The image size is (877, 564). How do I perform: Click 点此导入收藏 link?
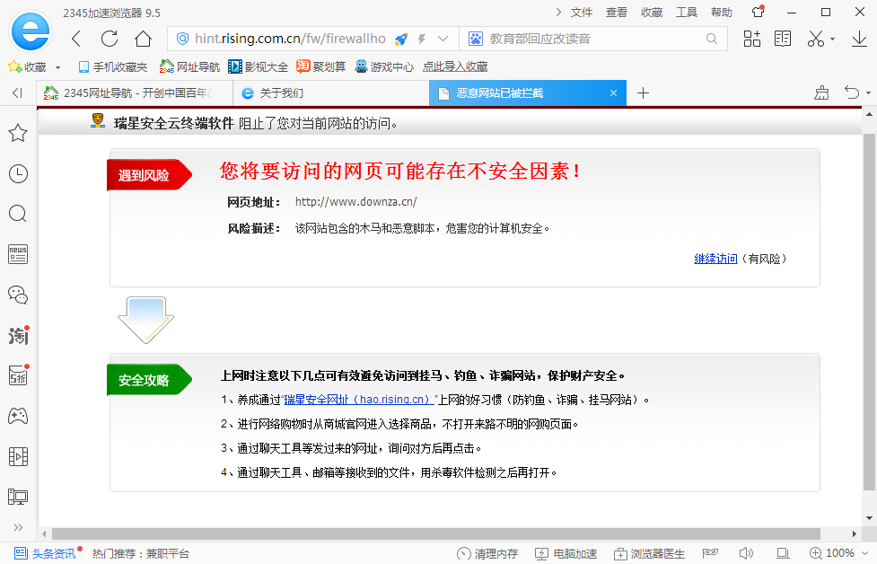455,66
